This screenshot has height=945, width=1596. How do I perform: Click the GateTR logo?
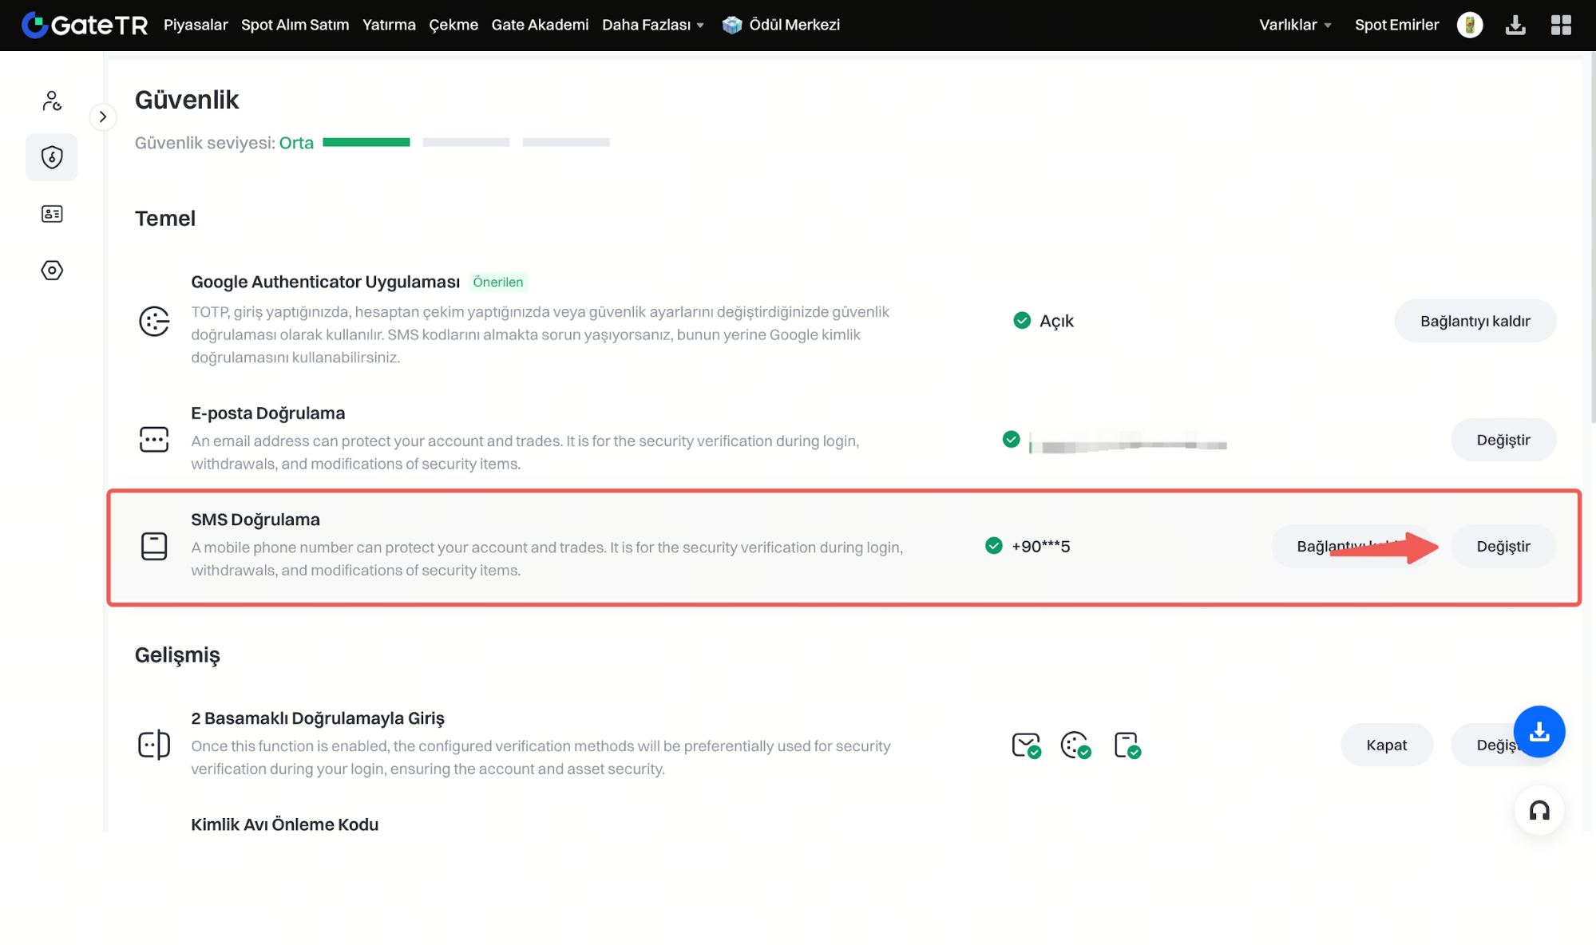(x=85, y=25)
